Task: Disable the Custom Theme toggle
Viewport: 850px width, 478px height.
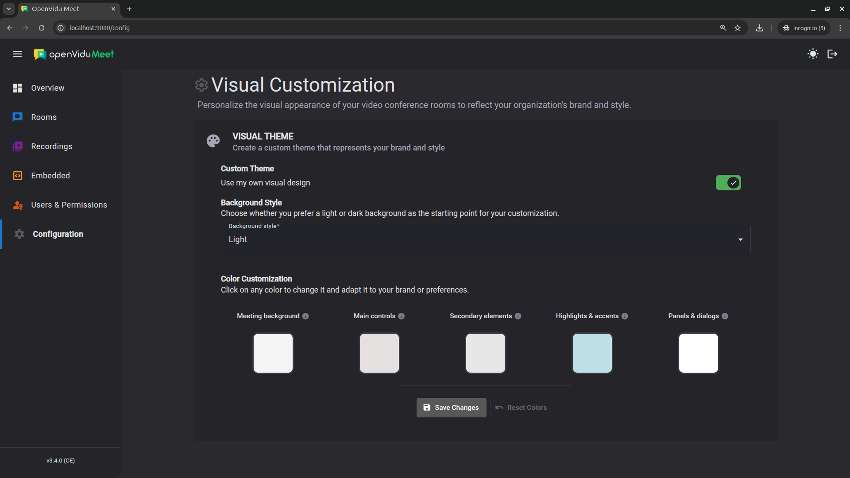Action: click(x=728, y=183)
